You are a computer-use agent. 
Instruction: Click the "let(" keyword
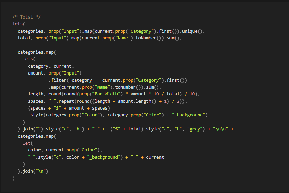pos(27,143)
